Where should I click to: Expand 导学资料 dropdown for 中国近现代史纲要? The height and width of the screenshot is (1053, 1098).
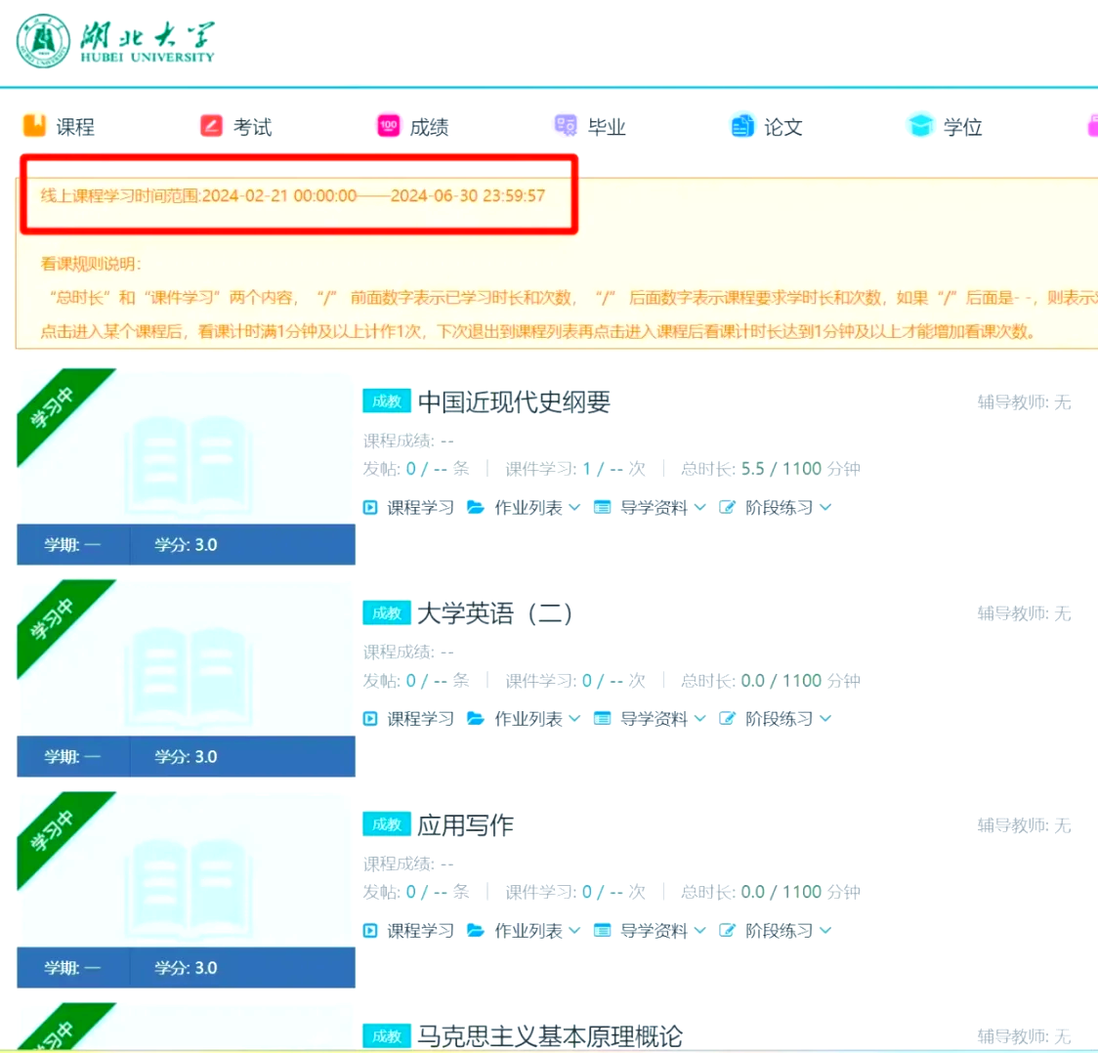click(700, 508)
